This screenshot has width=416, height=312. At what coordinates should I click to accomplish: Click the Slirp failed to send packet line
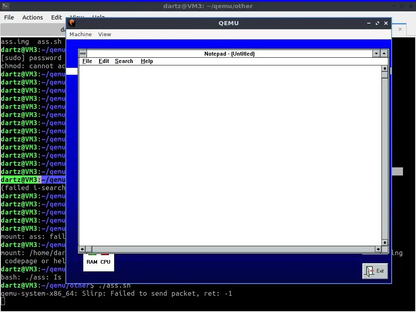coord(116,293)
